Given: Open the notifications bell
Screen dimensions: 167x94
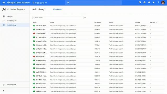Looking at the screenshot, I should (x=154, y=2).
